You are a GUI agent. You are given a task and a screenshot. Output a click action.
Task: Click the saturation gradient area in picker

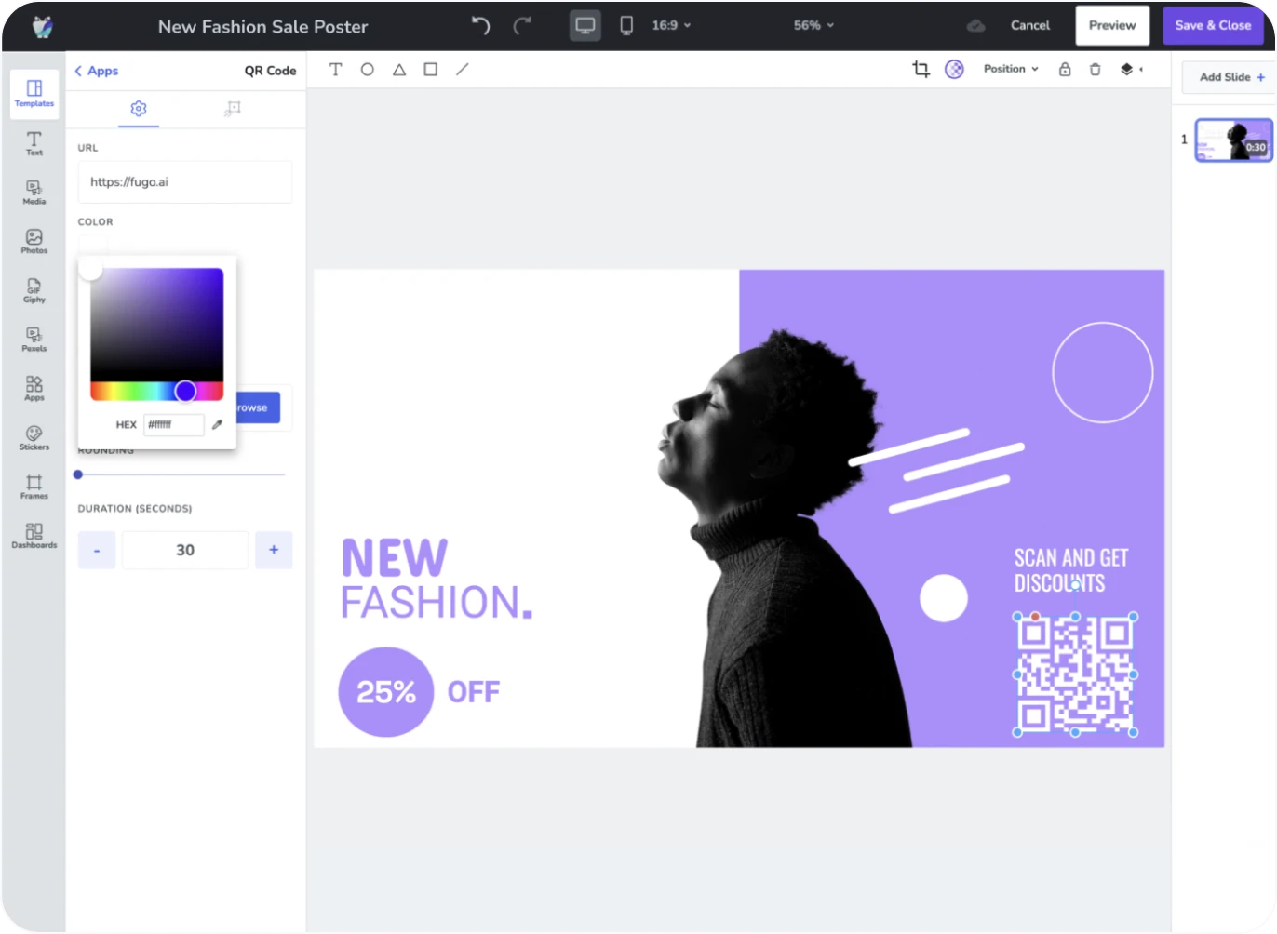(x=156, y=324)
